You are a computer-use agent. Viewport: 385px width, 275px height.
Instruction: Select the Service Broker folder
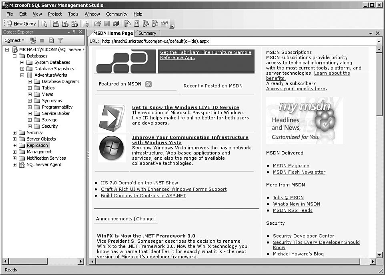coord(56,113)
